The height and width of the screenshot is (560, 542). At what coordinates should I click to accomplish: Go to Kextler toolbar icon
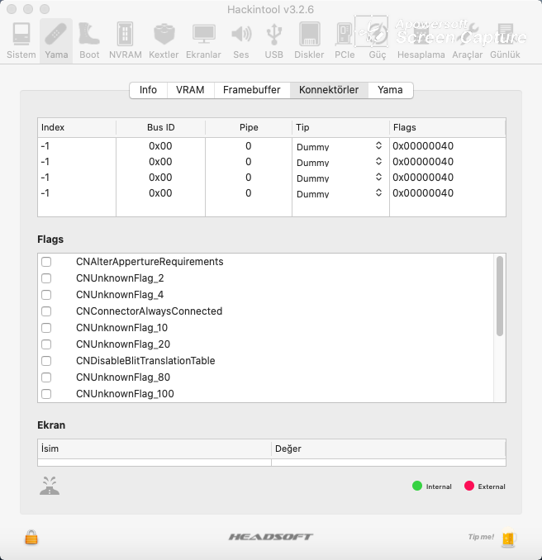coord(164,40)
